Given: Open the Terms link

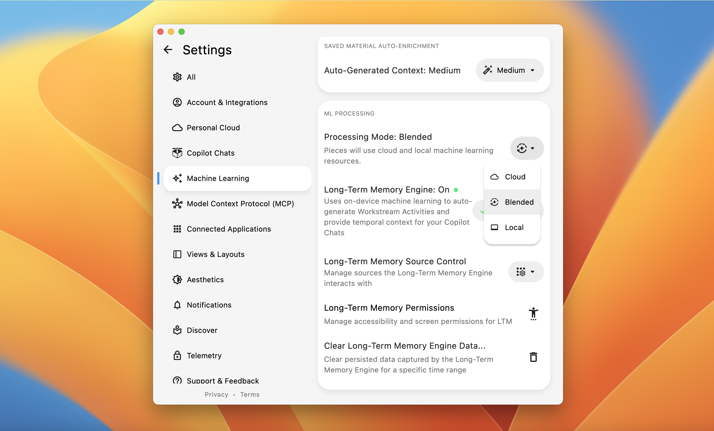Looking at the screenshot, I should [x=250, y=395].
